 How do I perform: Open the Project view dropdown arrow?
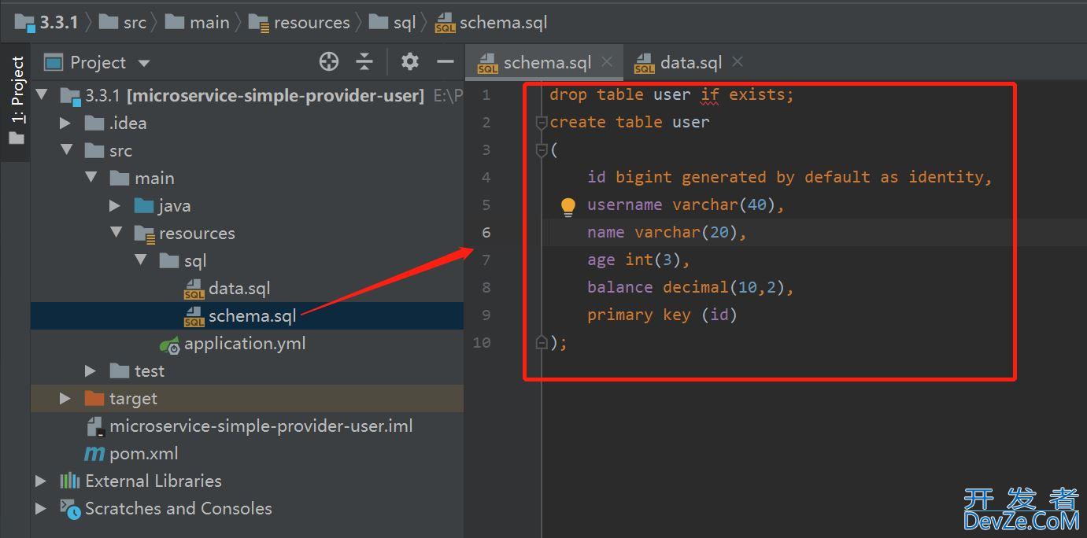click(143, 63)
